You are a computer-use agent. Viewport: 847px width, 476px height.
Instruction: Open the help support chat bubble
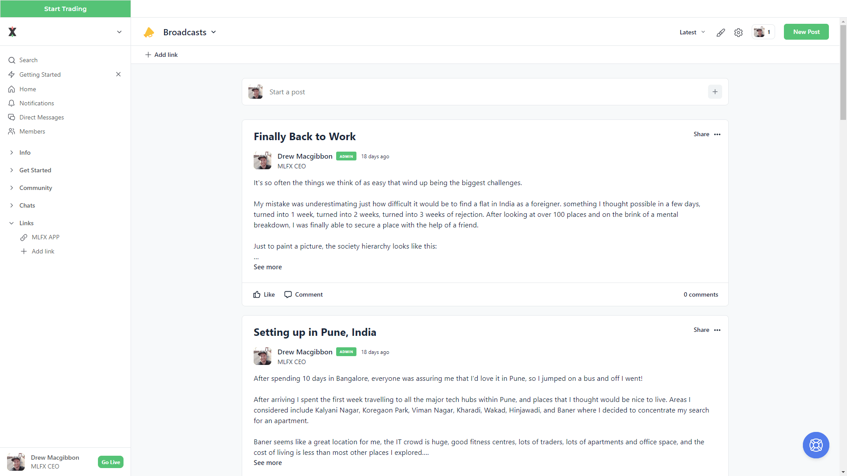click(816, 445)
